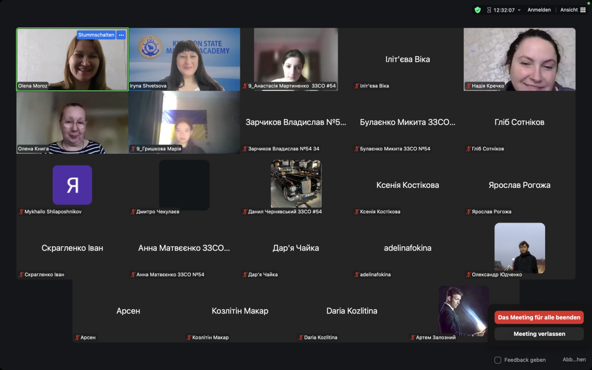592x370 pixels.
Task: Click the vintage car picture of Данил Чернявський
Action: [296, 184]
